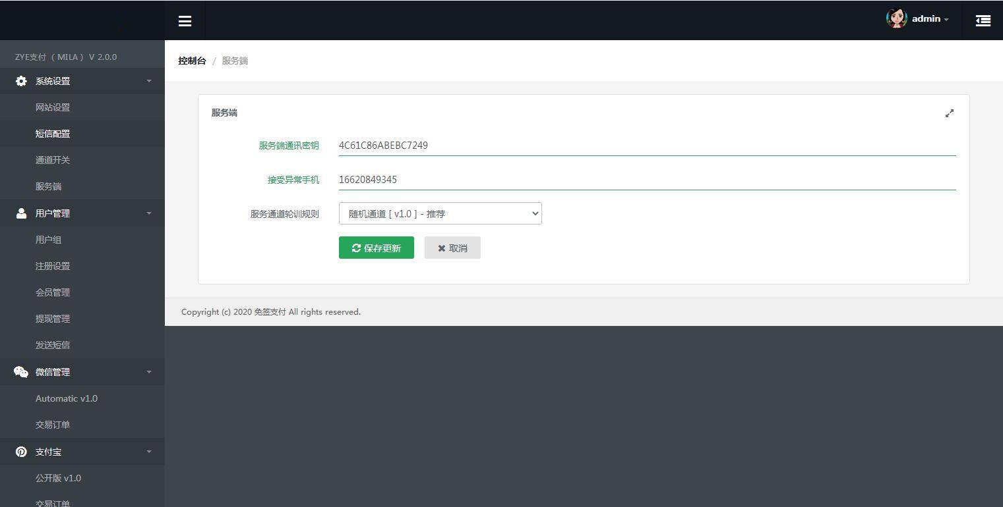This screenshot has height=507, width=1003.
Task: Click the 保存更新 button
Action: (376, 248)
